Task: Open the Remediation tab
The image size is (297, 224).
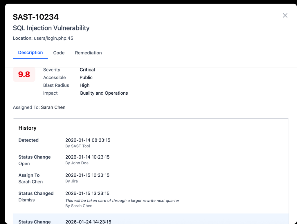Action: click(x=88, y=53)
